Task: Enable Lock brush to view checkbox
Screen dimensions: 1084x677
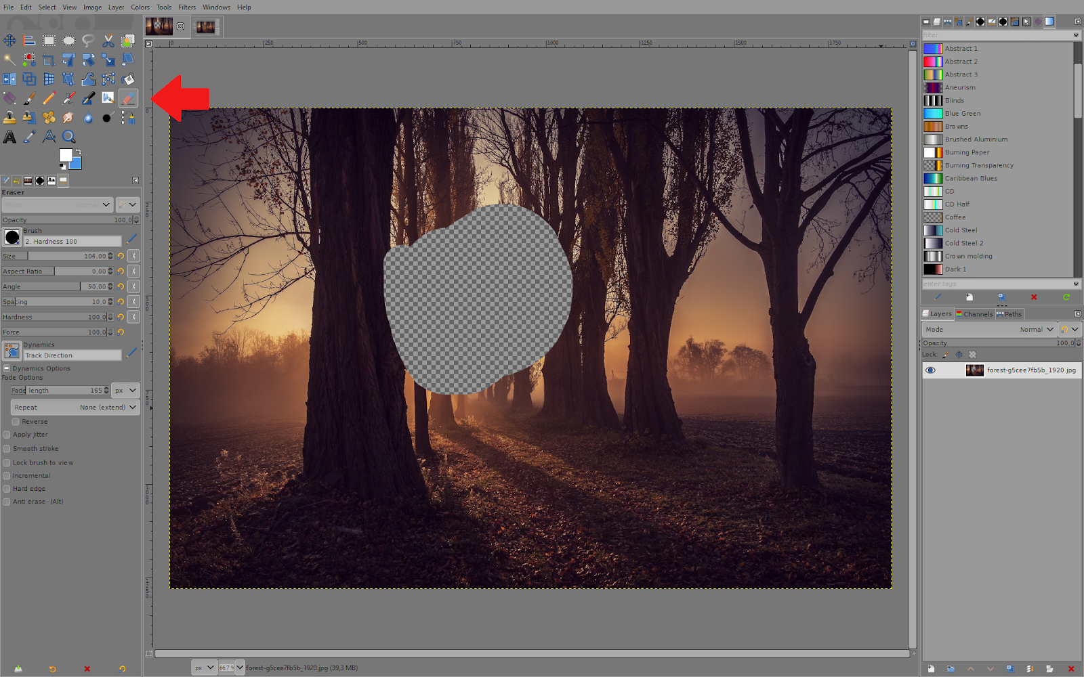Action: [x=7, y=463]
